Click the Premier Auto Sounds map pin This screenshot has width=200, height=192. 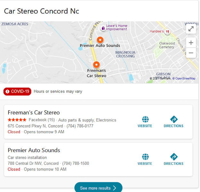pos(100,40)
